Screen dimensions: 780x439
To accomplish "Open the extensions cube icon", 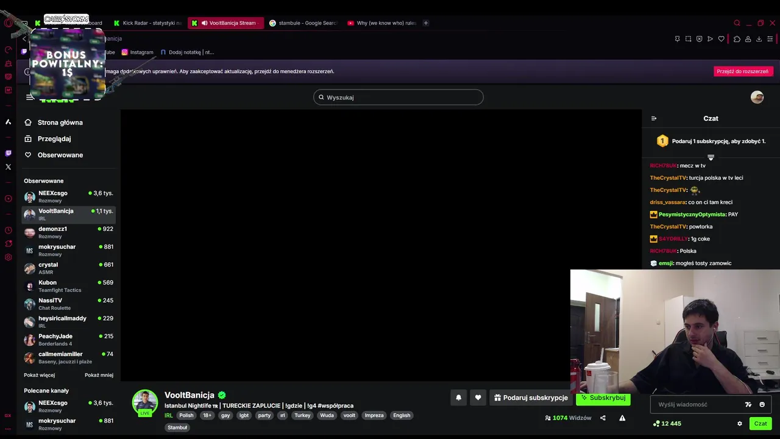I will [x=737, y=39].
